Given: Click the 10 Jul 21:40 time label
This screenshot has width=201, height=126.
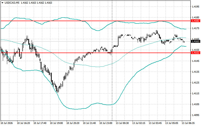Looking at the screenshot, I should click(89, 123).
